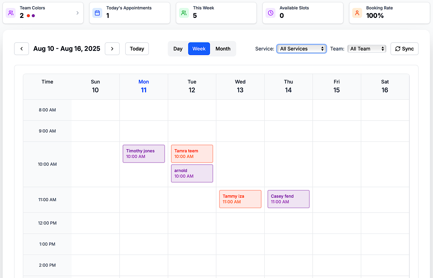Switch to the Day view
Screen dimensions: 433x278
(178, 48)
